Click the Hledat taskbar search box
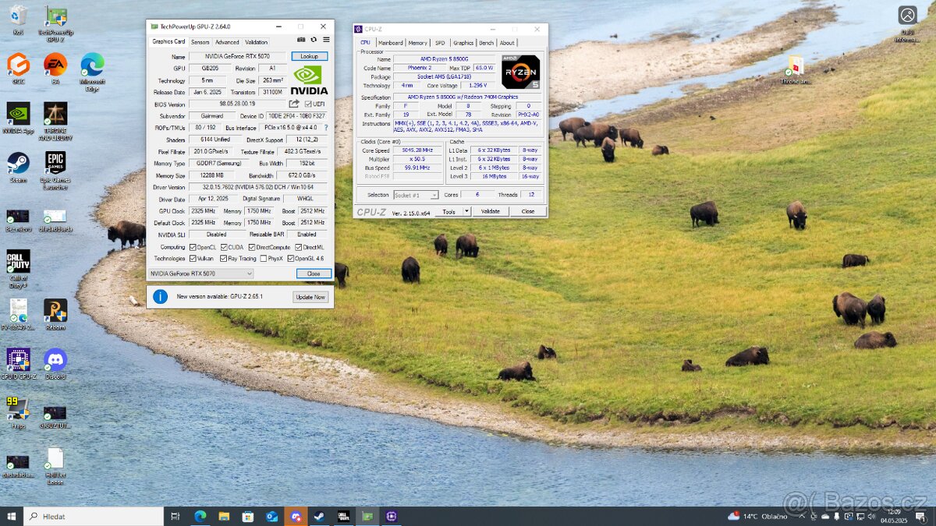This screenshot has width=936, height=526. [94, 516]
